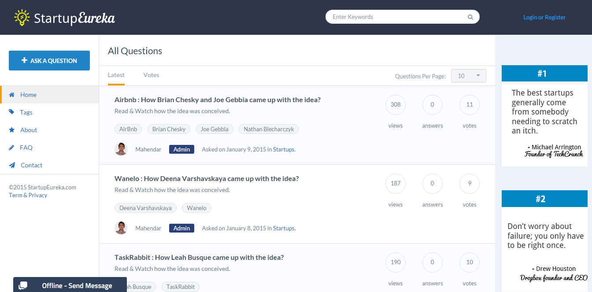This screenshot has height=292, width=592.
Task: Click the Home house icon in sidebar
Action: point(12,95)
